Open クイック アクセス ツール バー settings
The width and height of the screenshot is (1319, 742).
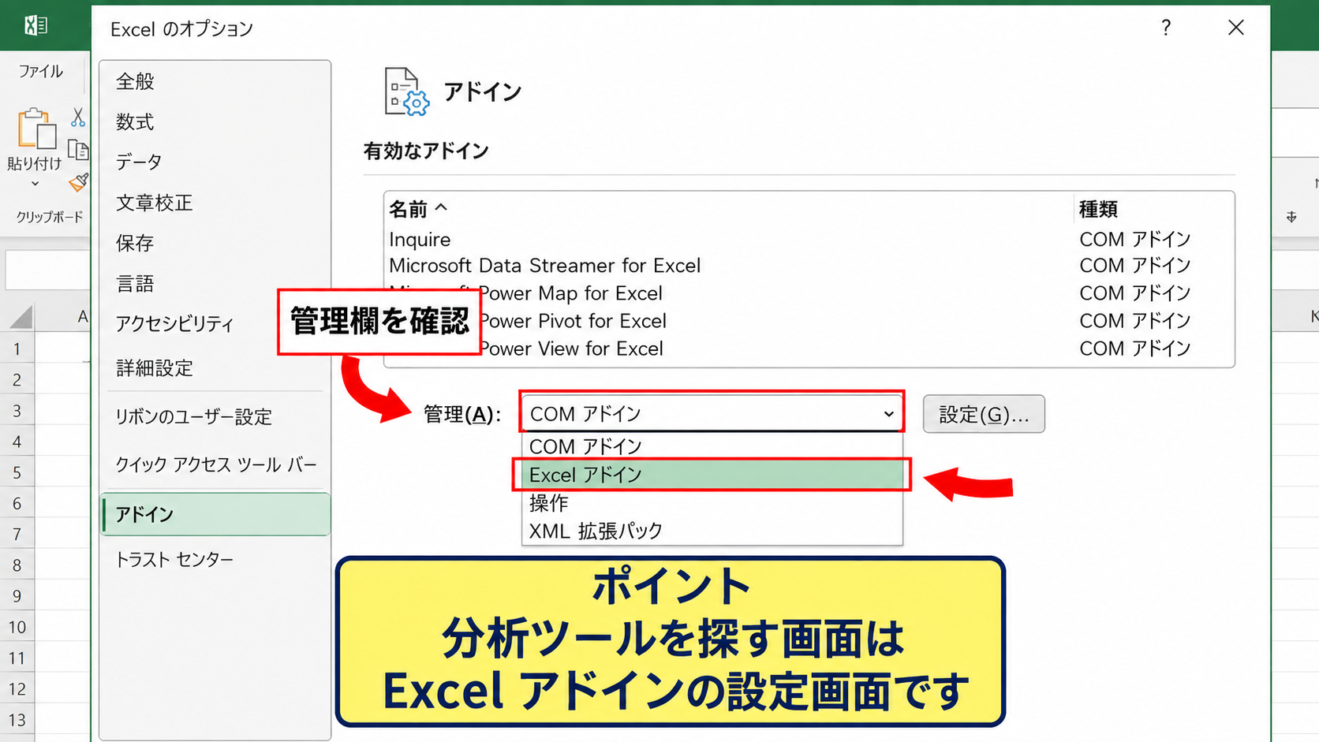(215, 464)
